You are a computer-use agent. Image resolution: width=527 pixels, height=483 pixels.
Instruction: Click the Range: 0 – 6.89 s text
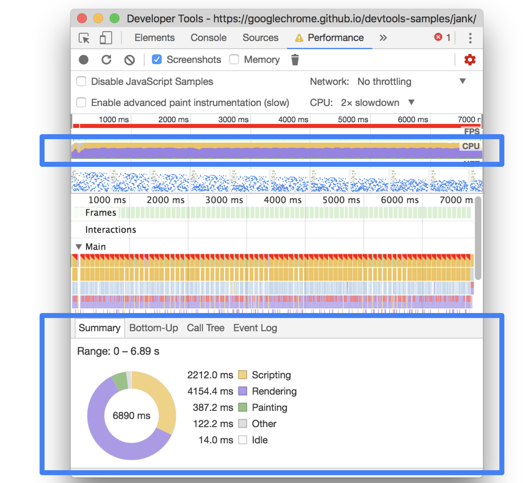pyautogui.click(x=118, y=351)
